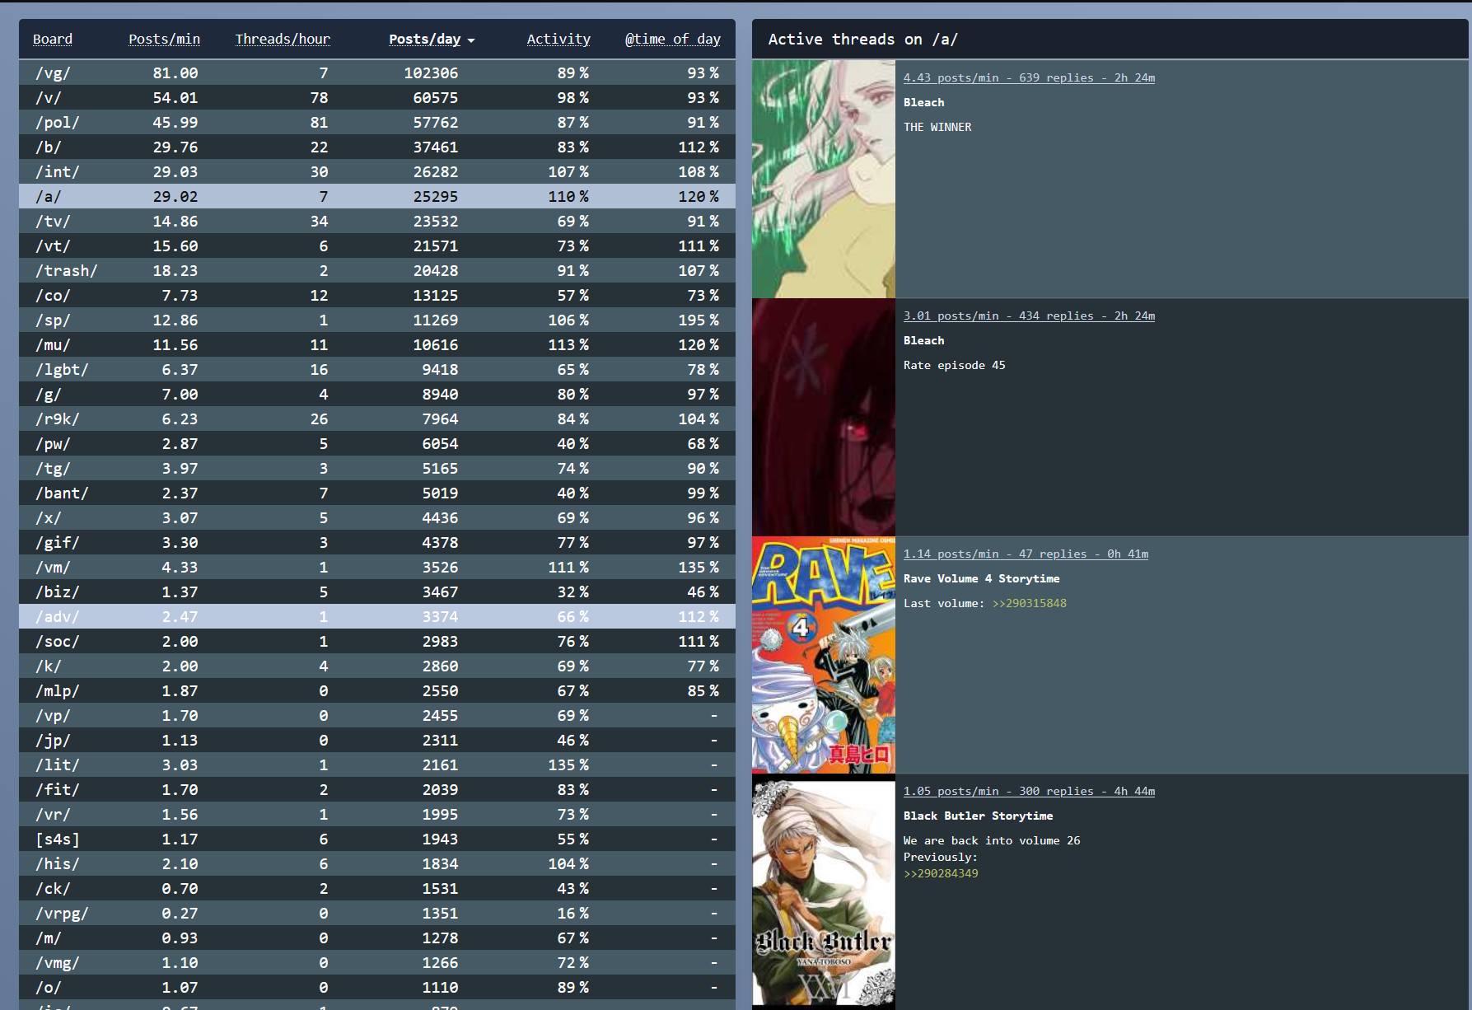Select the /b/ board row
Image resolution: width=1472 pixels, height=1010 pixels.
377,147
